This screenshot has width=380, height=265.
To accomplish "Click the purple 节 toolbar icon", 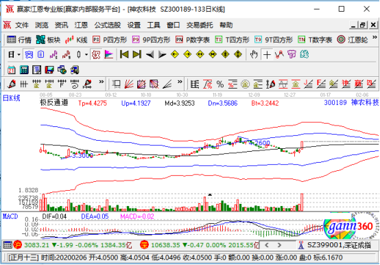I will 292,54.
